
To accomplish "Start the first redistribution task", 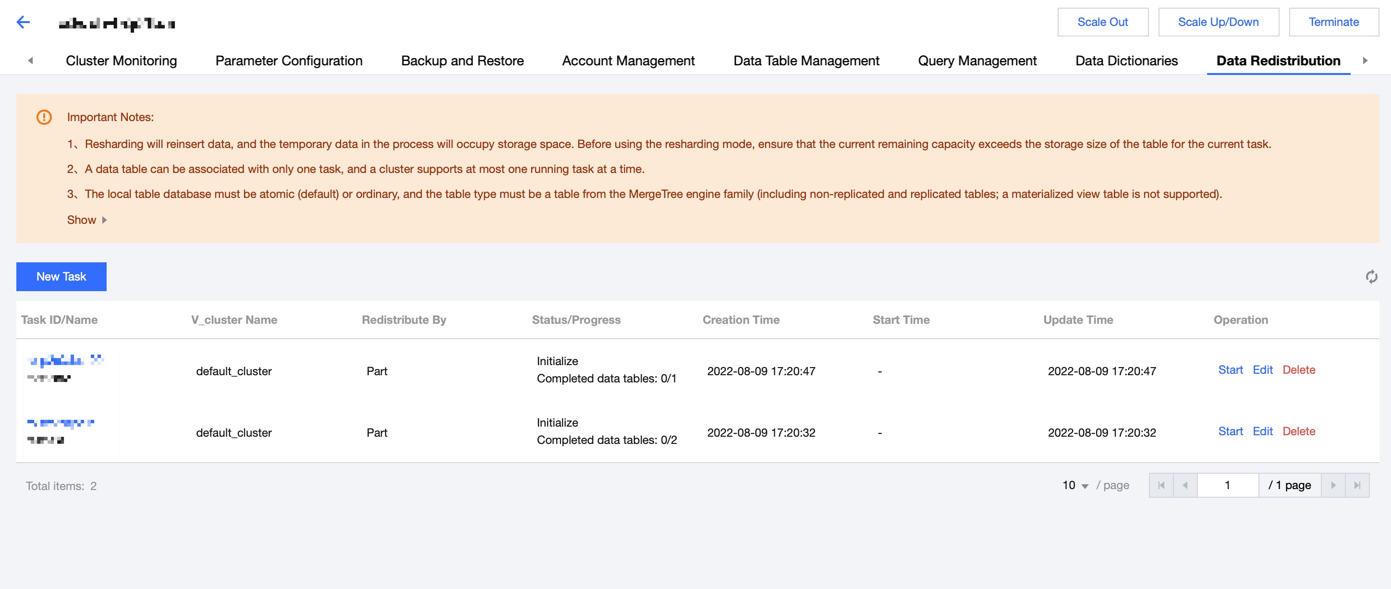I will tap(1230, 370).
